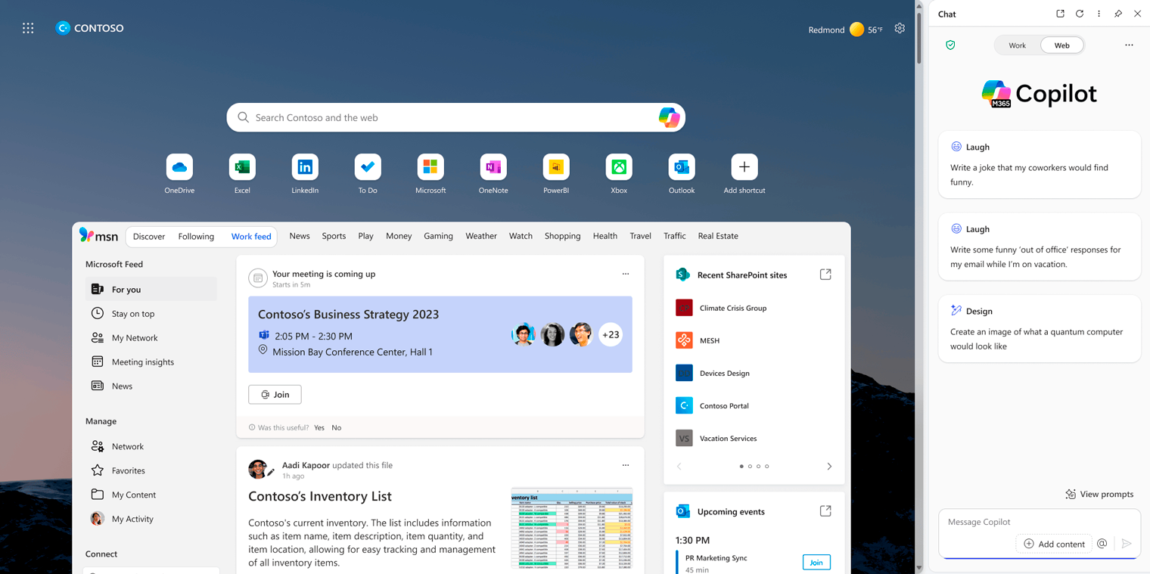1150x574 pixels.
Task: Click the msn logo
Action: [98, 236]
